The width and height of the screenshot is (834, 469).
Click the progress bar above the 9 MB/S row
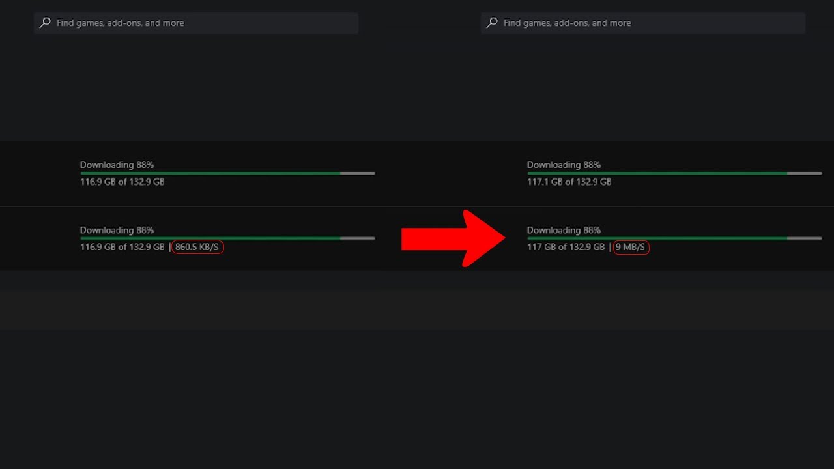[674, 238]
